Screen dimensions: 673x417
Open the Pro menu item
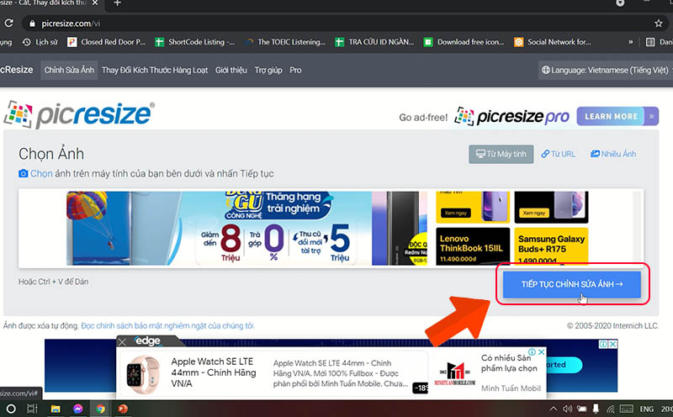click(295, 70)
